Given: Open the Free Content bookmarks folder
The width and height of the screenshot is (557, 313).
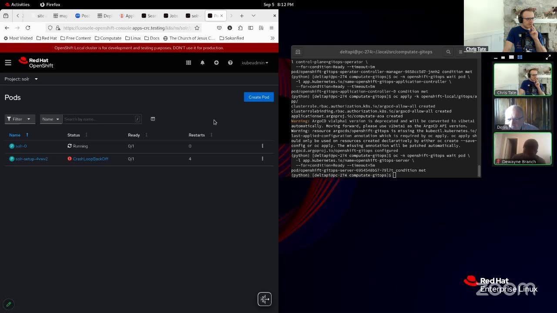Looking at the screenshot, I should click(75, 38).
